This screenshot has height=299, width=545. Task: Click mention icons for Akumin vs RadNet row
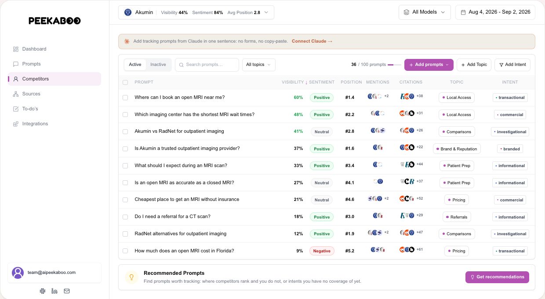(x=378, y=131)
